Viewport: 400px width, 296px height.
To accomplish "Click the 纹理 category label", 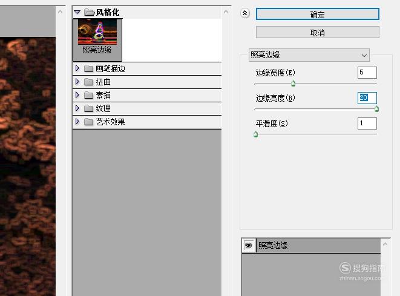I will [103, 108].
